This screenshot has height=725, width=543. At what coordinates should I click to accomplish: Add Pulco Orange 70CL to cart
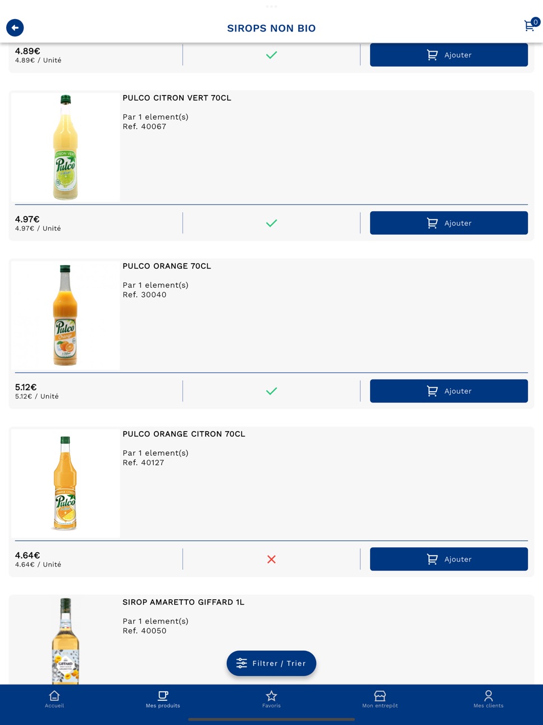coord(449,391)
